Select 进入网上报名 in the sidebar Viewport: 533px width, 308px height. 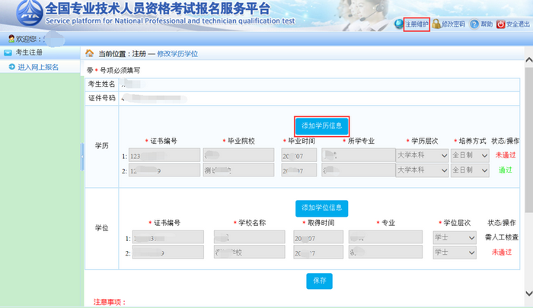[38, 67]
